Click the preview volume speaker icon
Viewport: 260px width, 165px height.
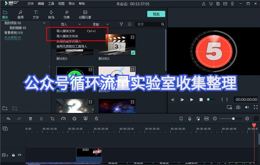click(247, 107)
